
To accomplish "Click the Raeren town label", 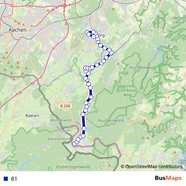I will tap(32, 116).
